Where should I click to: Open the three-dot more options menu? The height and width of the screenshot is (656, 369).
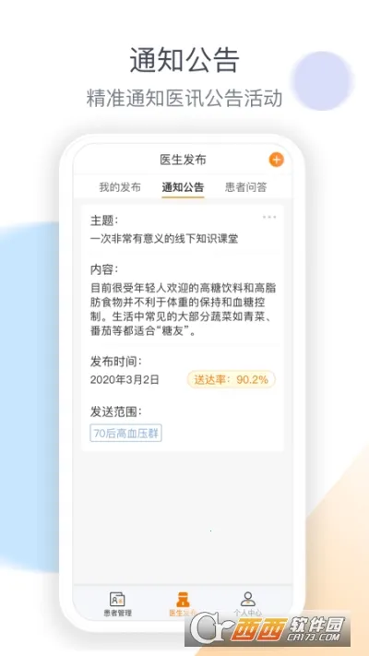[x=269, y=217]
